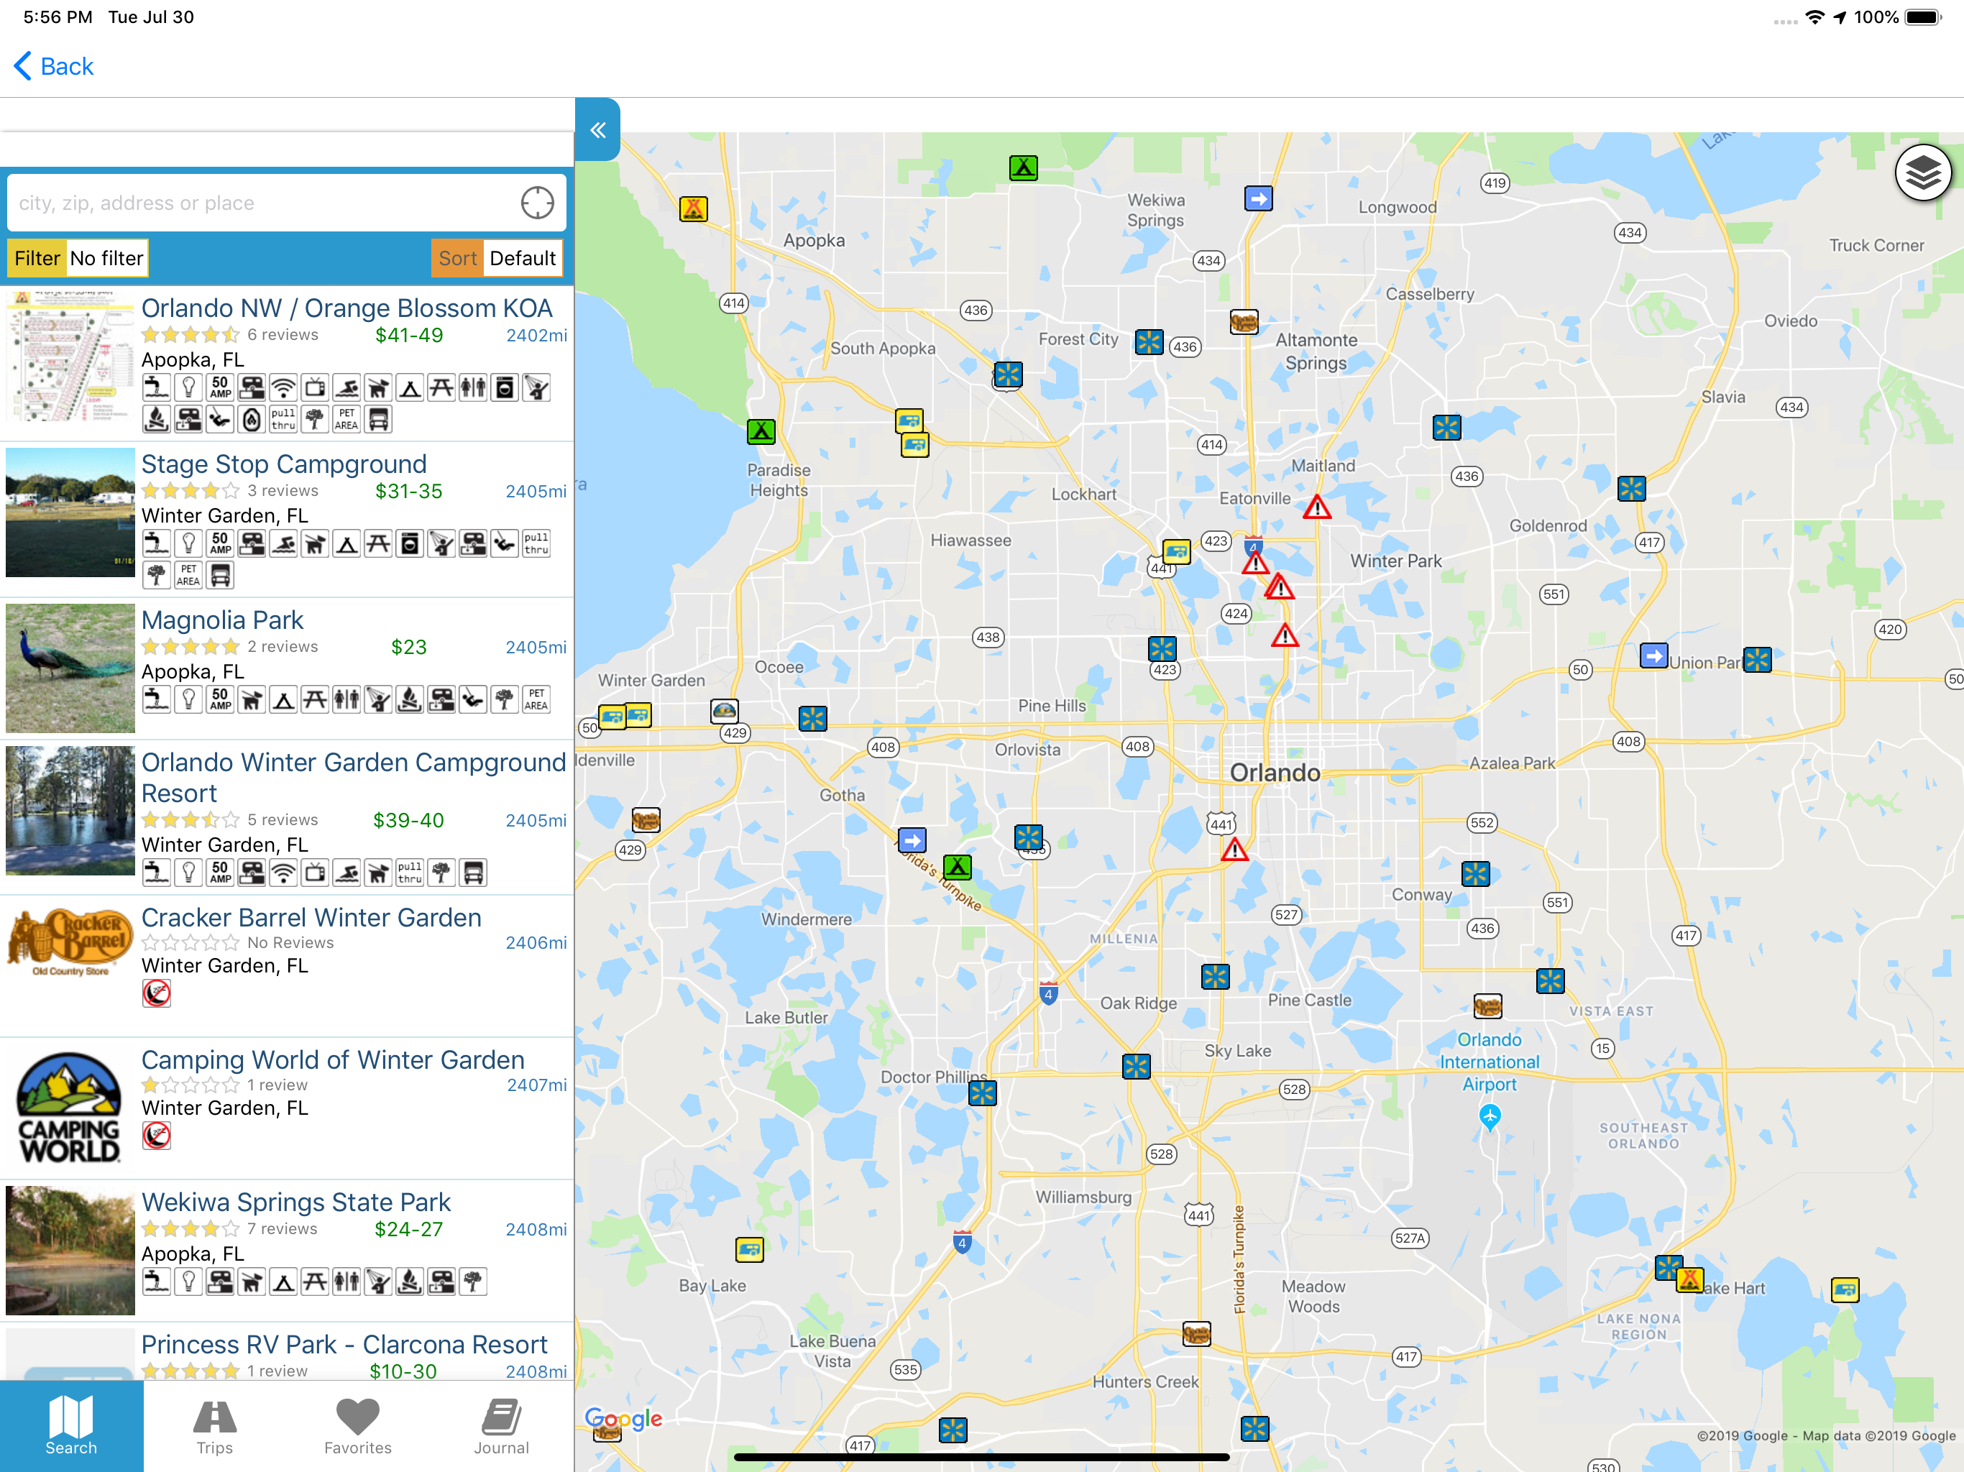Image resolution: width=1964 pixels, height=1472 pixels.
Task: Tap the Camping World marker near Winter Garden
Action: coord(725,710)
